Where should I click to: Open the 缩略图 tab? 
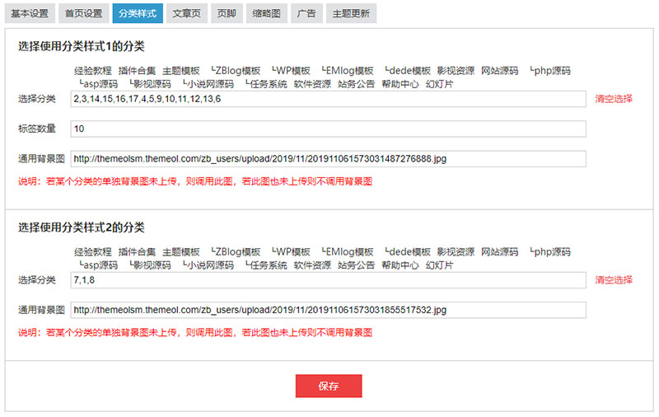tap(267, 14)
